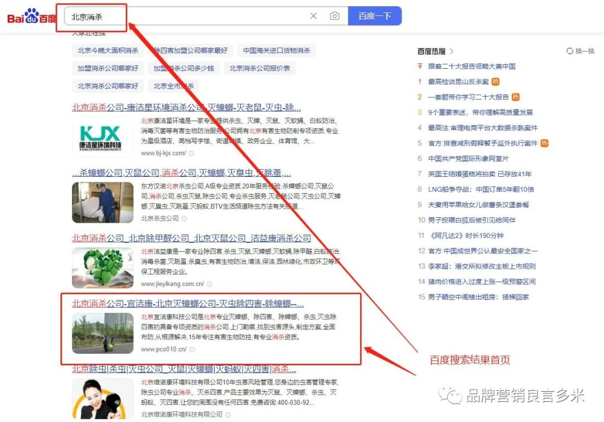Click the green heart leaves thumbnail

[102, 268]
